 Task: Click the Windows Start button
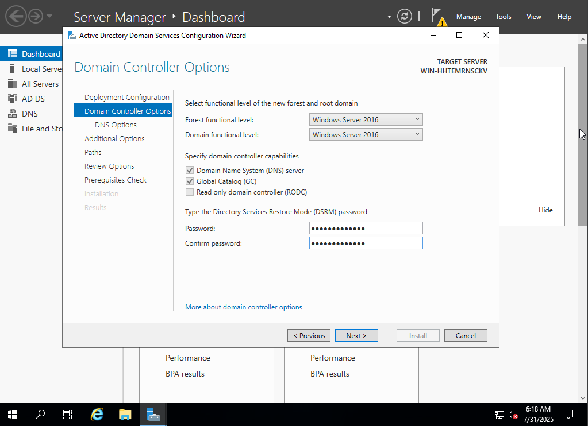(x=13, y=414)
